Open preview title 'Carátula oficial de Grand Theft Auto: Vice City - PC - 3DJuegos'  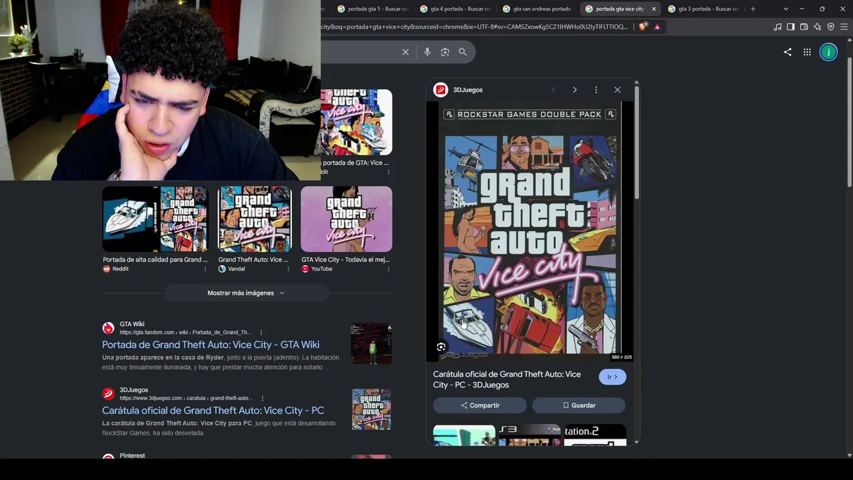[x=507, y=379]
